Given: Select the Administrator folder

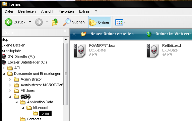Looking at the screenshot, I should click(x=31, y=79).
